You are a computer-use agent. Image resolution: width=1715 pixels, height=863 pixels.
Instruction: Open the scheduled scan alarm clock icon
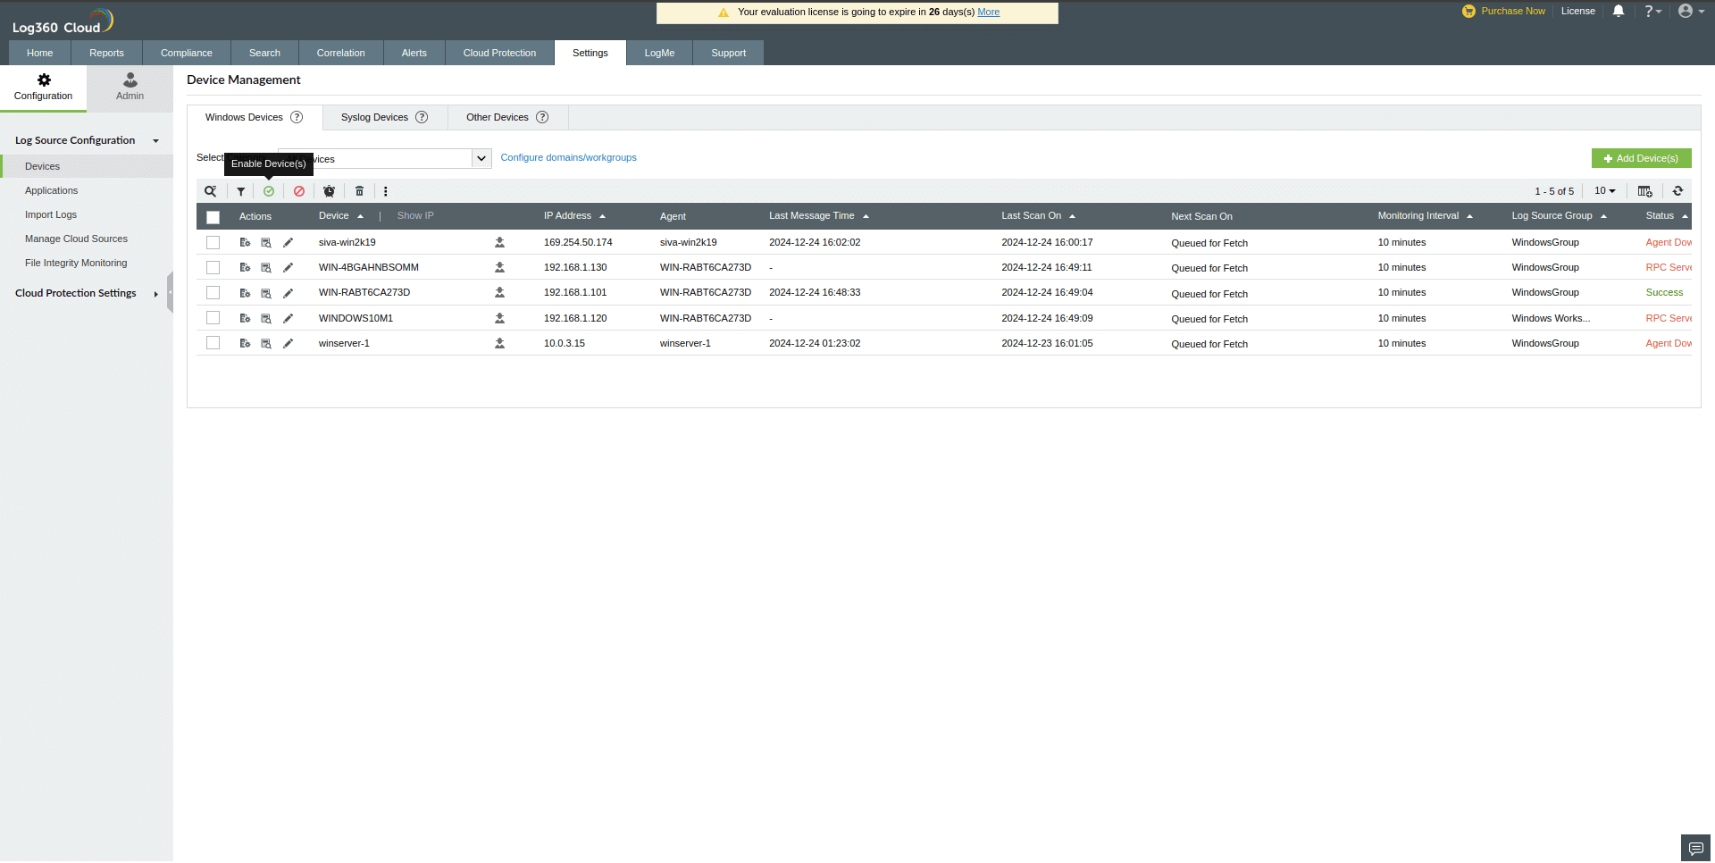pos(329,190)
